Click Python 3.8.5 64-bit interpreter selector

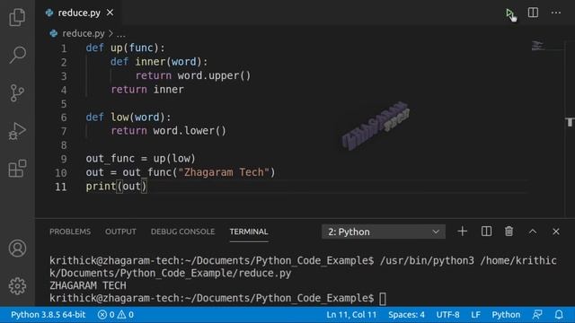click(48, 315)
